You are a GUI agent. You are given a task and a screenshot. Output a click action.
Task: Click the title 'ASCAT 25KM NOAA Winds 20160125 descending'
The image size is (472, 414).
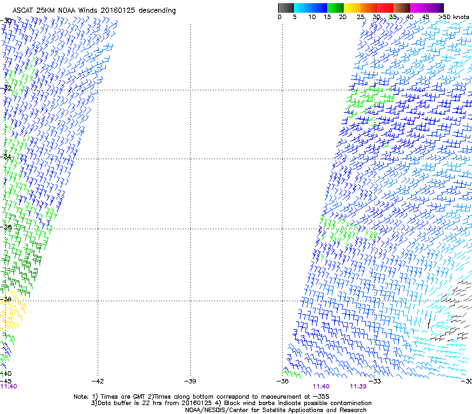click(94, 11)
